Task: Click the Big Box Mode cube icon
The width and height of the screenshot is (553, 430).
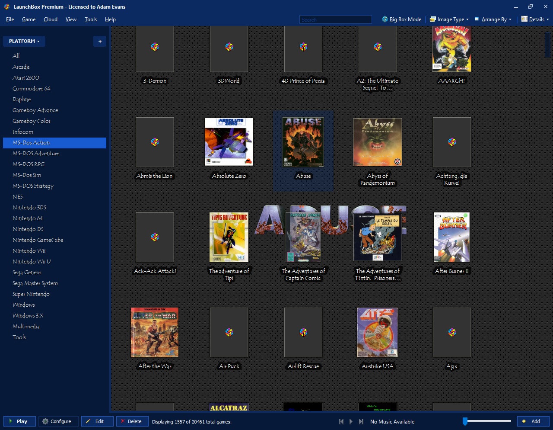Action: pyautogui.click(x=385, y=19)
